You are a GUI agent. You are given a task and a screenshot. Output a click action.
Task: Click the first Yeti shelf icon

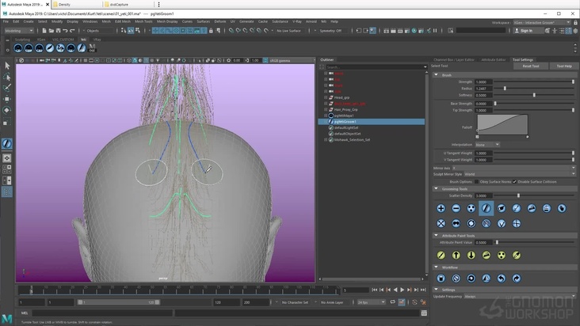[19, 48]
